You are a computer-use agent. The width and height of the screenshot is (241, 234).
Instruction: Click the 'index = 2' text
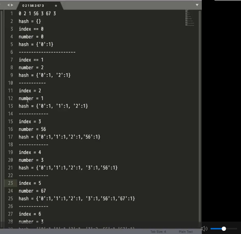click(30, 91)
